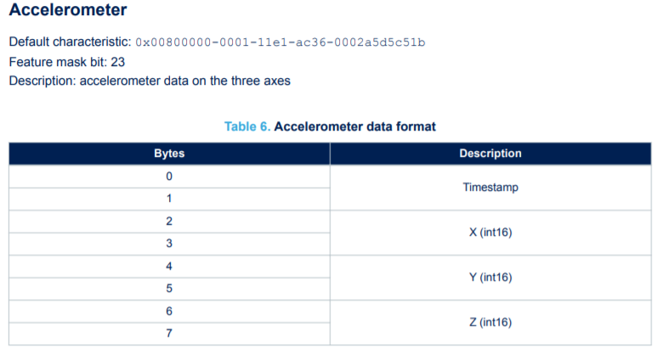Click the Z (int16) cell
Image resolution: width=657 pixels, height=352 pixels.
coord(490,322)
